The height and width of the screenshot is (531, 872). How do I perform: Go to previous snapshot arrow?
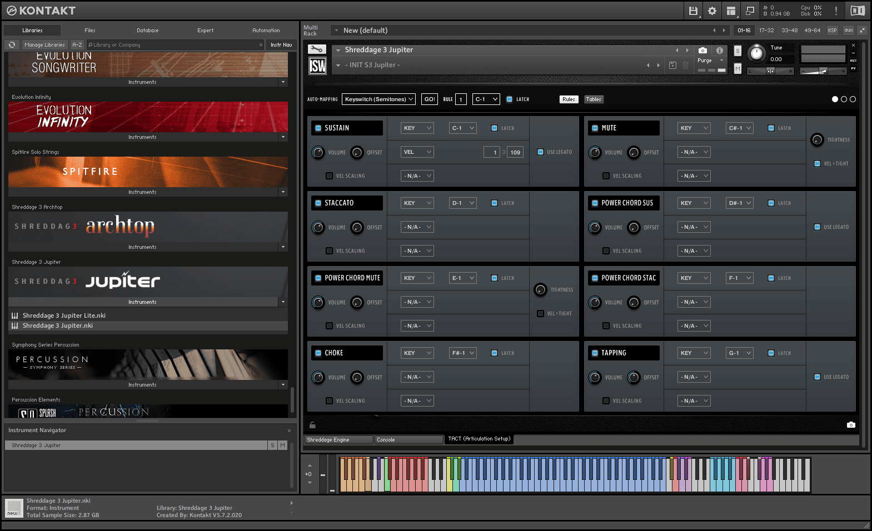pos(648,65)
